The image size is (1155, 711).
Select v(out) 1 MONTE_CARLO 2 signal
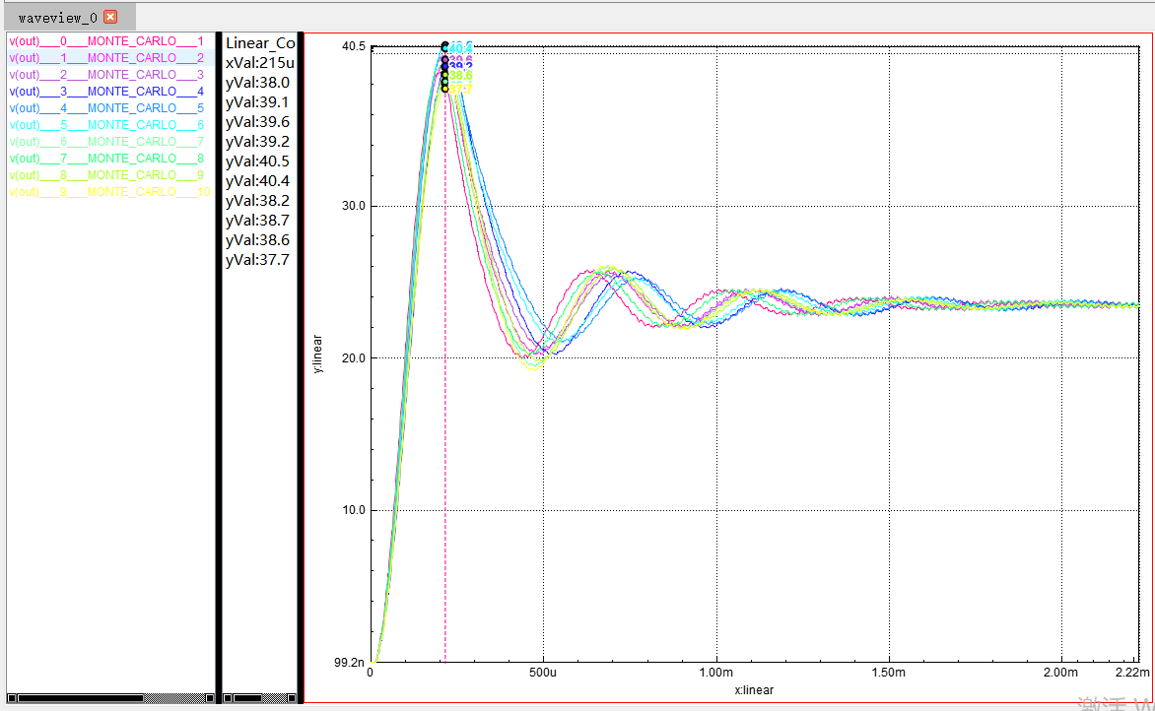[106, 58]
